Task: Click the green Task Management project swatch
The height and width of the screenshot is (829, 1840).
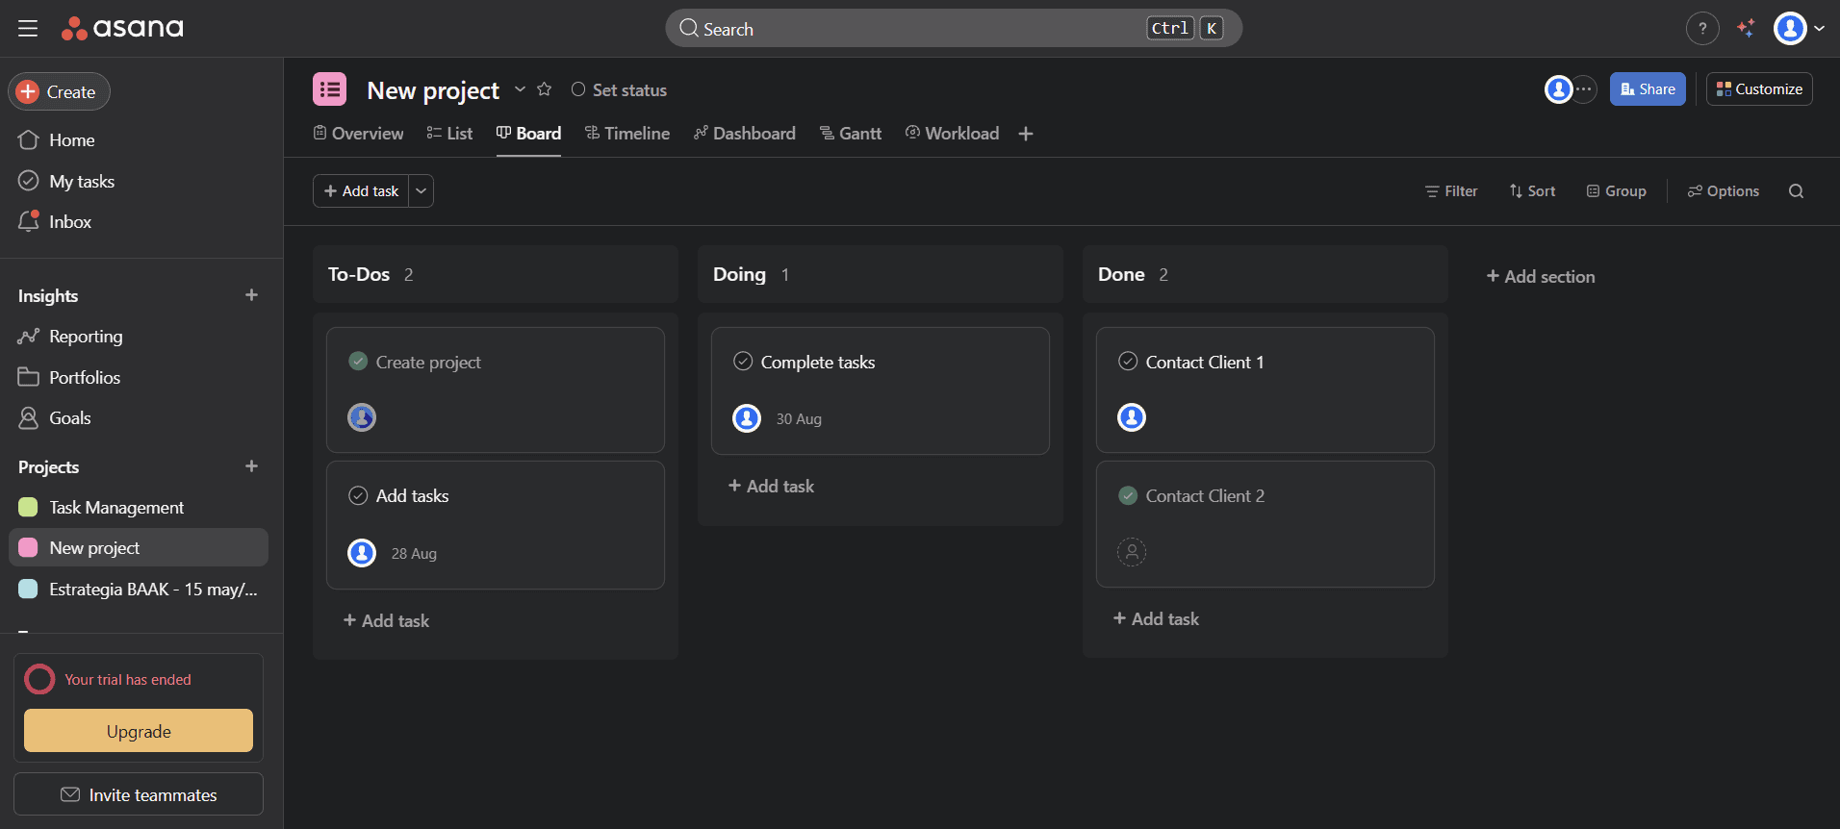Action: (28, 507)
